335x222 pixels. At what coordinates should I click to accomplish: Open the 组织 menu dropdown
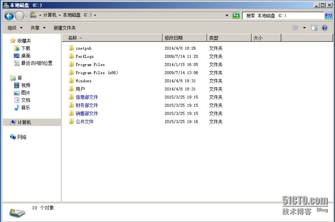pyautogui.click(x=15, y=28)
